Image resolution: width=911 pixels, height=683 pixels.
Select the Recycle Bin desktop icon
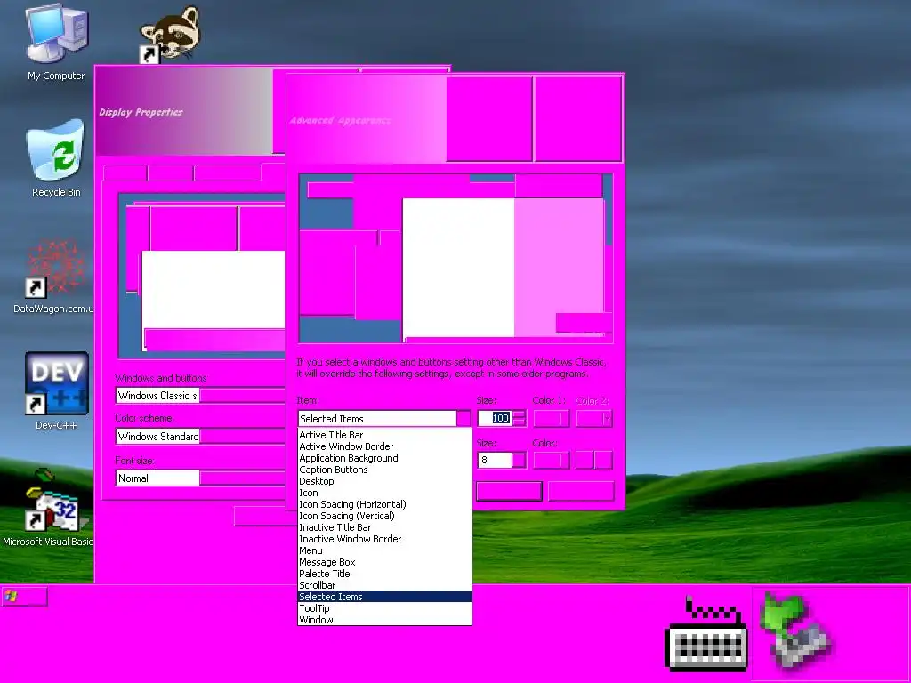(x=56, y=158)
